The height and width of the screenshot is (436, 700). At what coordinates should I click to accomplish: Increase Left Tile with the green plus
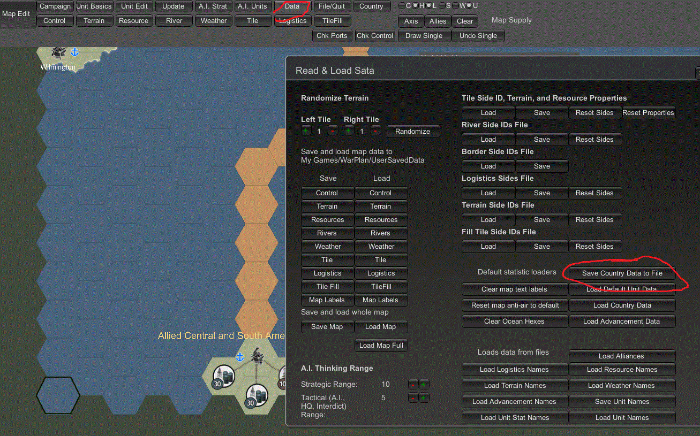306,131
